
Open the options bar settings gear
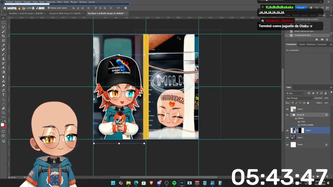[x=126, y=8]
